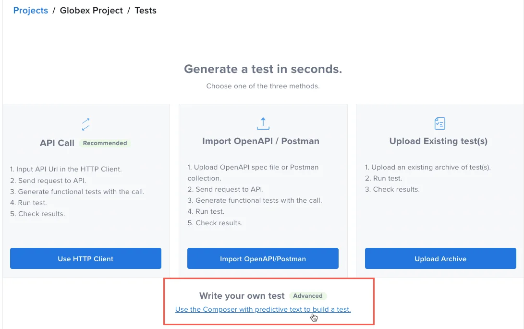
Task: Click the API Call arrows icon
Action: click(x=86, y=124)
